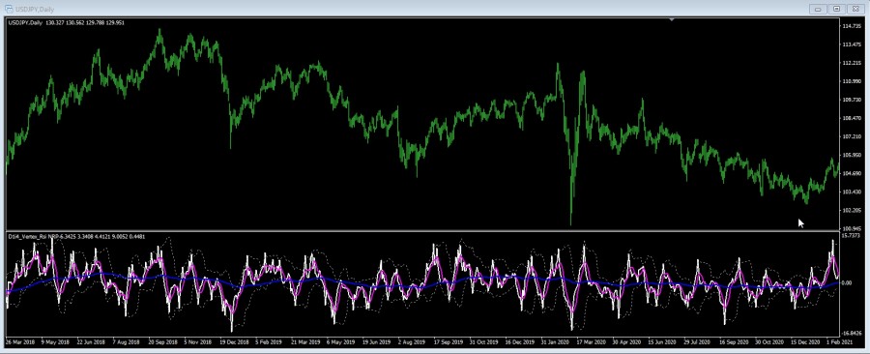Click the 1 Feb 2021 date label
870x354 pixels.
(840, 342)
